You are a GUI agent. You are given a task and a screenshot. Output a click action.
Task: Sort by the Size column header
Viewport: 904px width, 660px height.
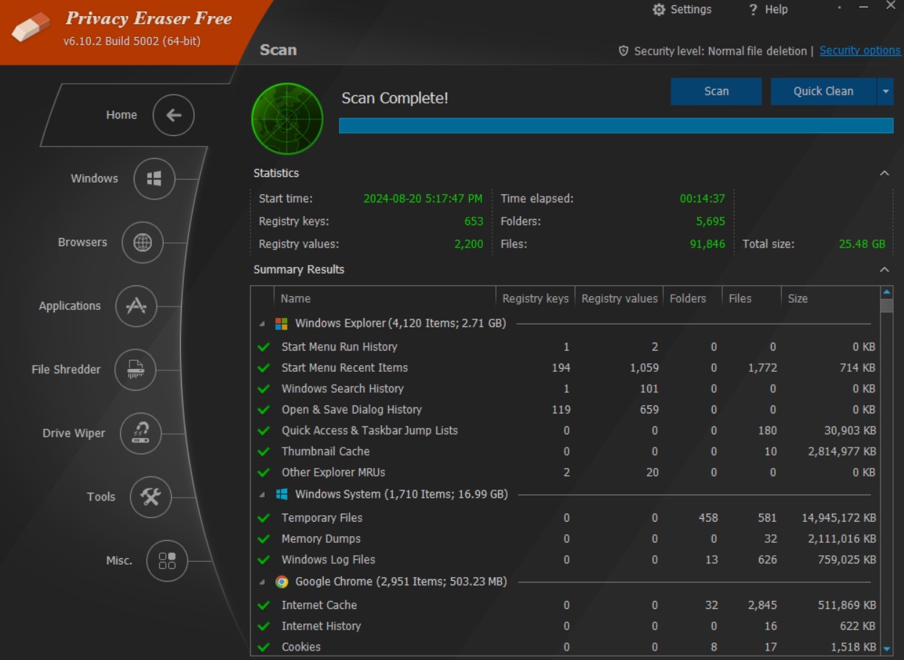point(830,298)
